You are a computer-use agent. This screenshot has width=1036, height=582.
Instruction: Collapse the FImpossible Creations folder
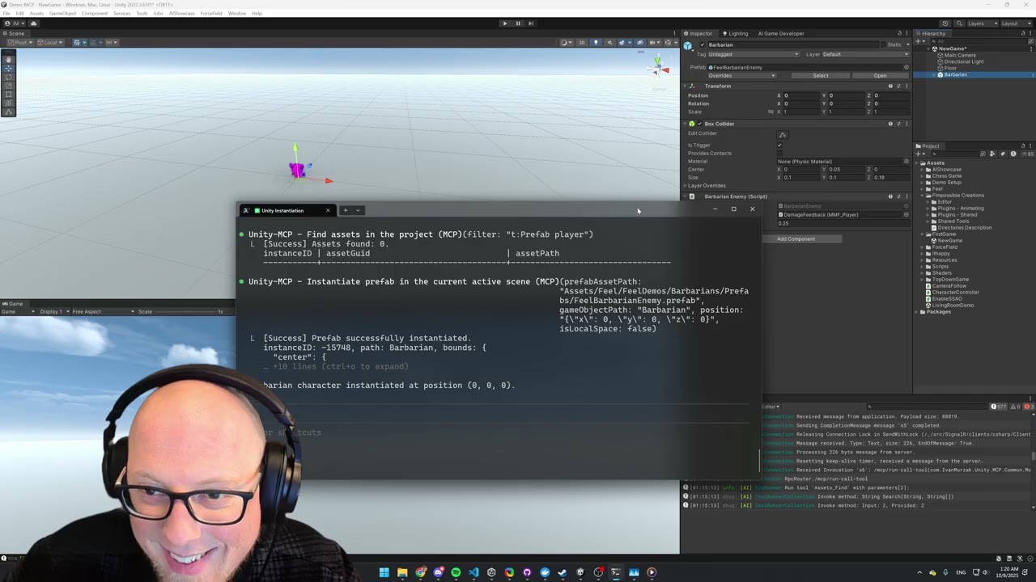[x=923, y=196]
